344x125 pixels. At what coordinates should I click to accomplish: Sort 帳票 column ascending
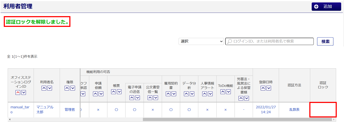click(x=113, y=92)
